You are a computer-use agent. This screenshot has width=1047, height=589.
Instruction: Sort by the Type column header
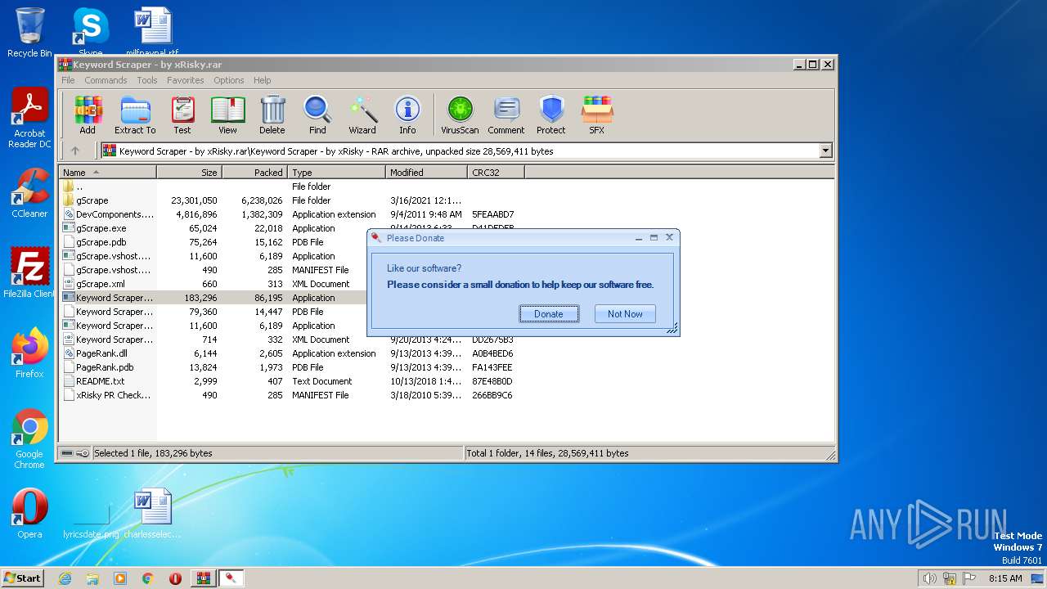tap(336, 173)
